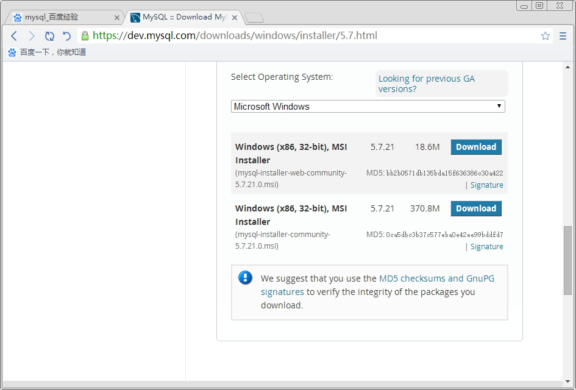Open a new tab with blank tab button
Viewport: 576px width, 390px height.
(x=254, y=18)
